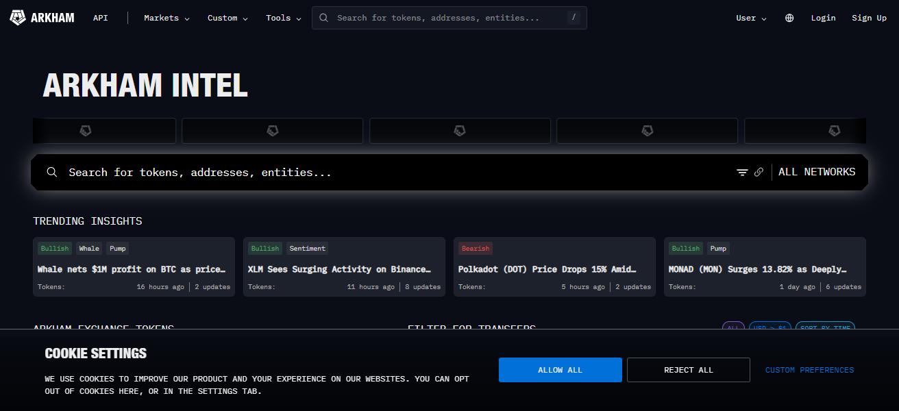Screen dimensions: 899x411
Task: Click the magnifier icon in the large search bar
Action: [51, 173]
